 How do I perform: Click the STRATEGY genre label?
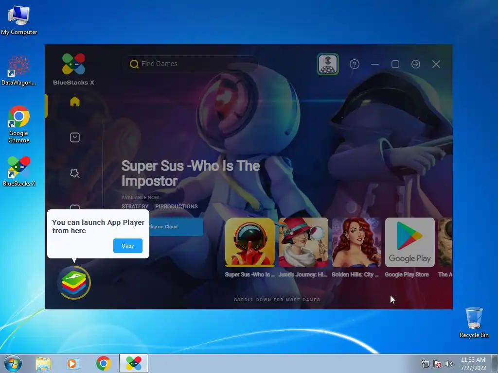pyautogui.click(x=135, y=206)
